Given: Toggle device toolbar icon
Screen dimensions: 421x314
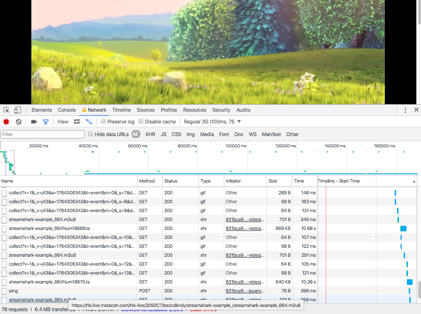Looking at the screenshot, I should pyautogui.click(x=17, y=110).
